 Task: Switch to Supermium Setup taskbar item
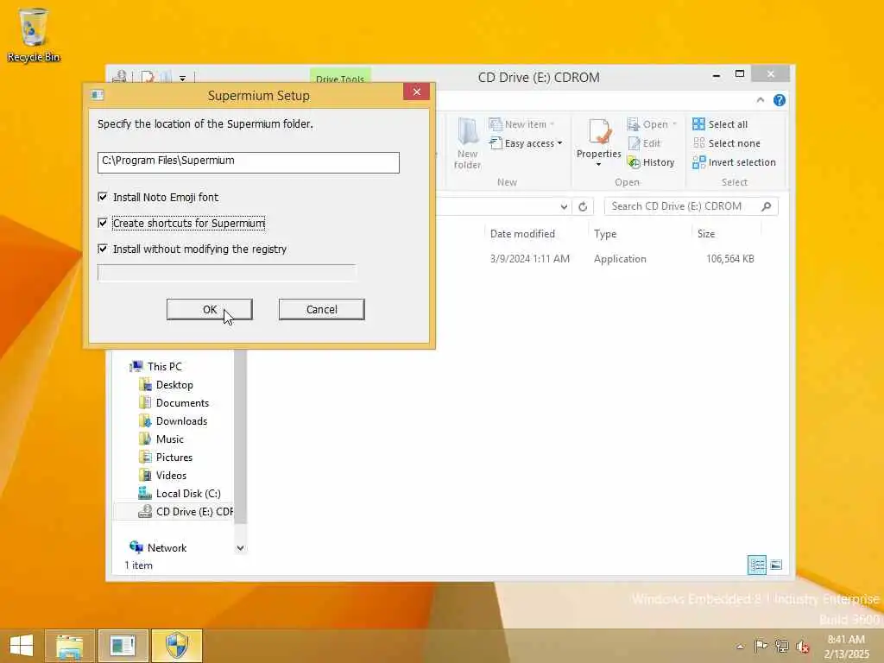[123, 646]
